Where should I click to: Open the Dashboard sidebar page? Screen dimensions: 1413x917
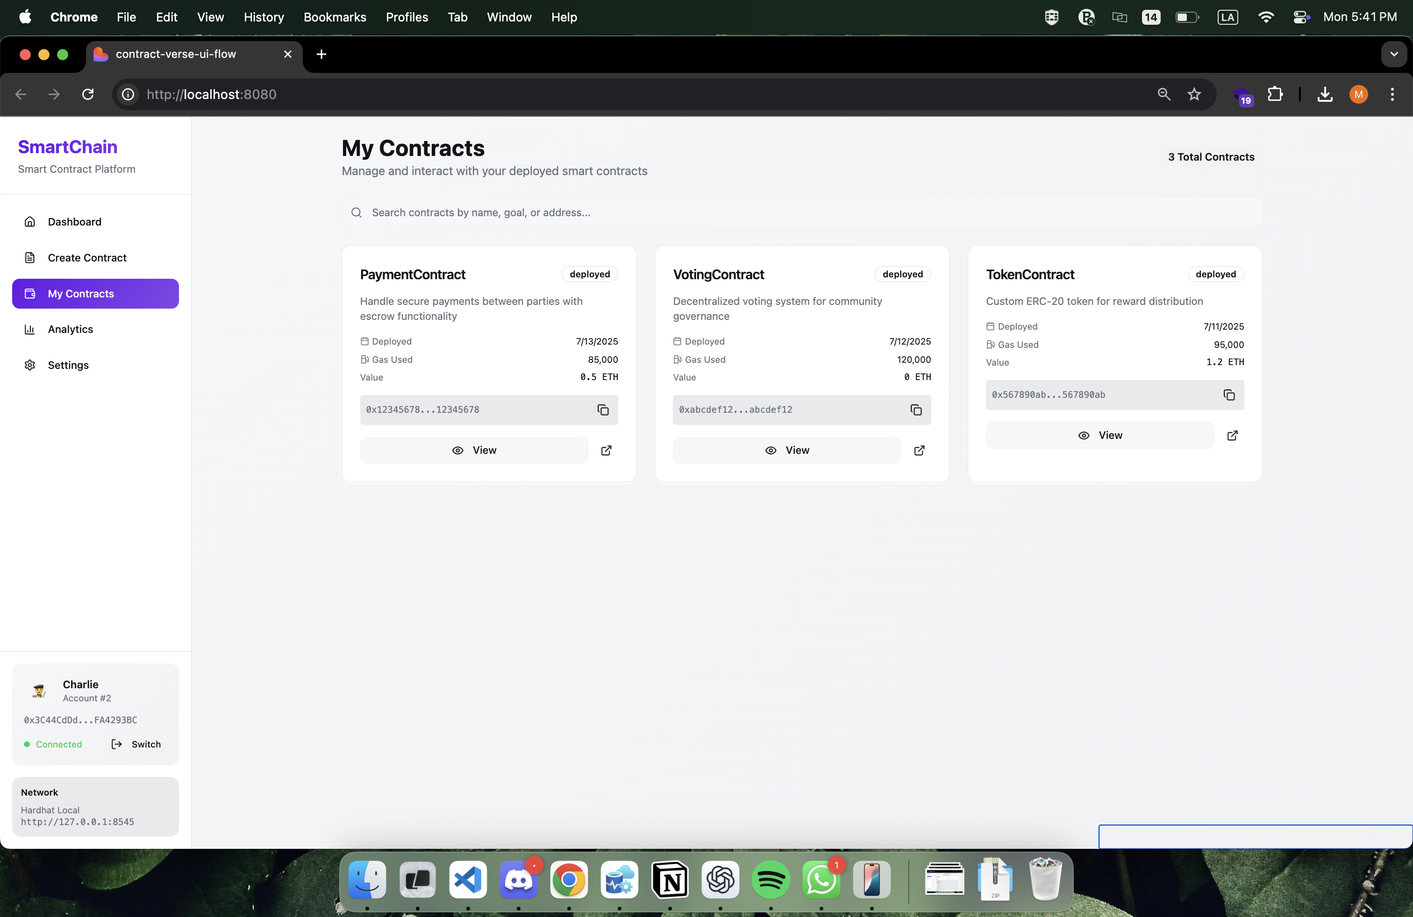[74, 222]
